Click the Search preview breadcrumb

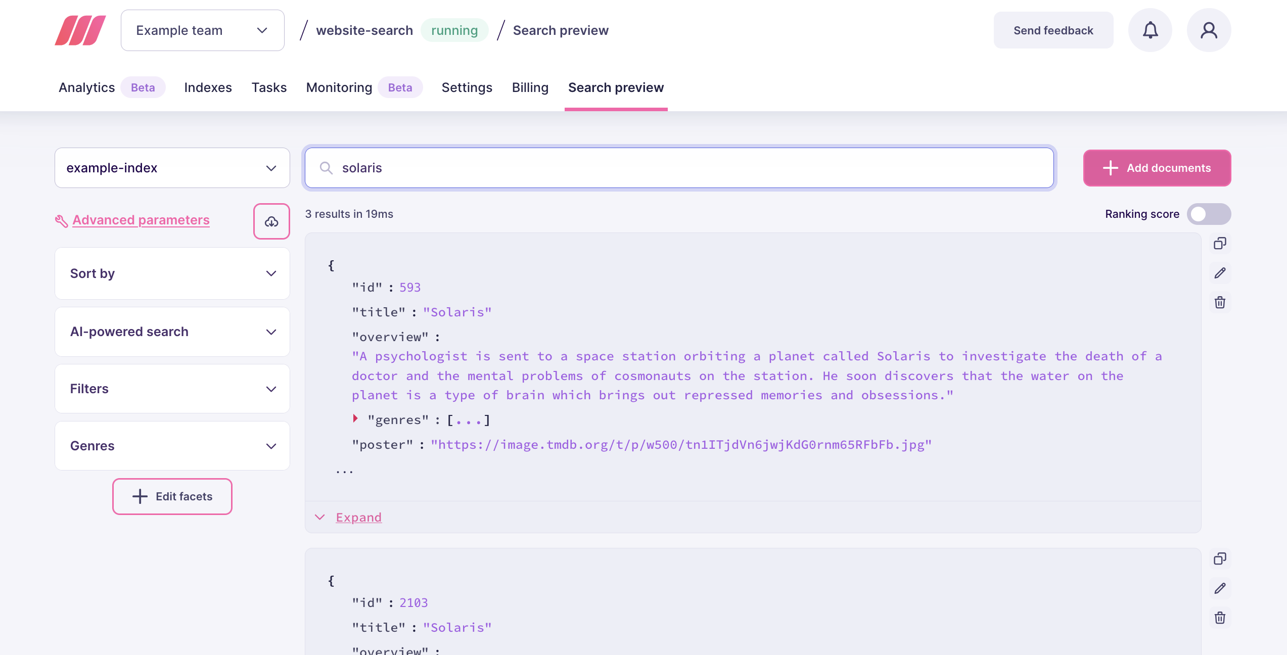[x=561, y=30]
